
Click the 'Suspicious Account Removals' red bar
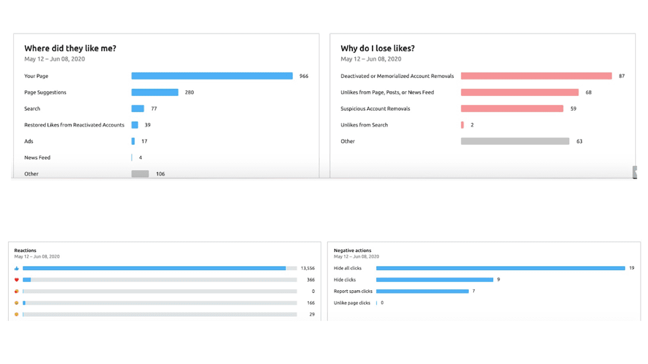coord(511,108)
